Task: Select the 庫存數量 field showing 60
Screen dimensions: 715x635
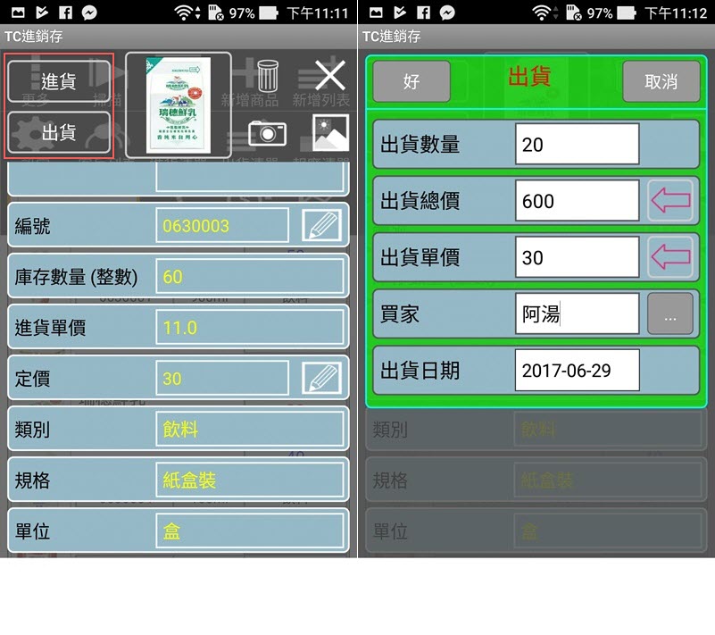Action: tap(249, 277)
